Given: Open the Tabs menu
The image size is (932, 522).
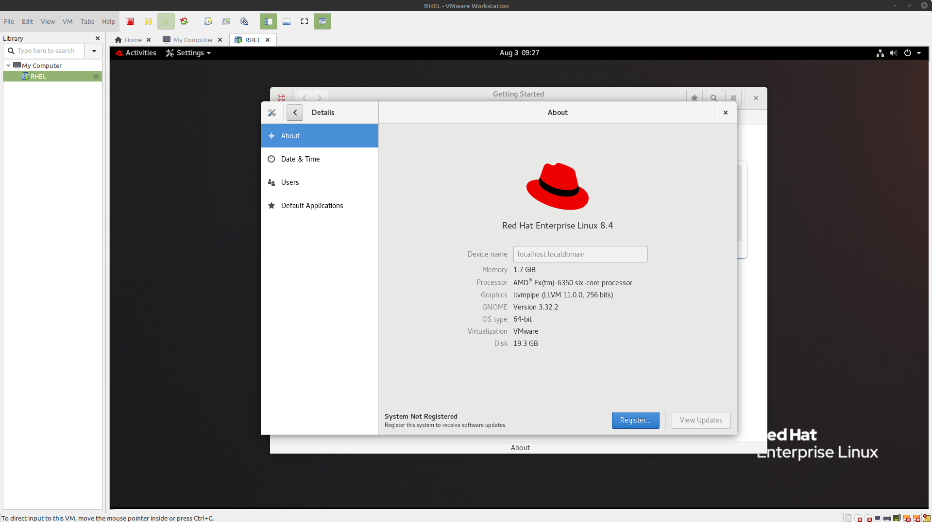Looking at the screenshot, I should (87, 21).
